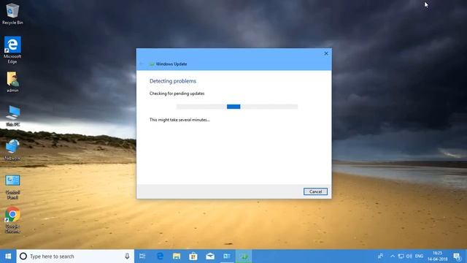This screenshot has width=467, height=263.
Task: Activate the microphone icon in the search box
Action: pyautogui.click(x=127, y=256)
